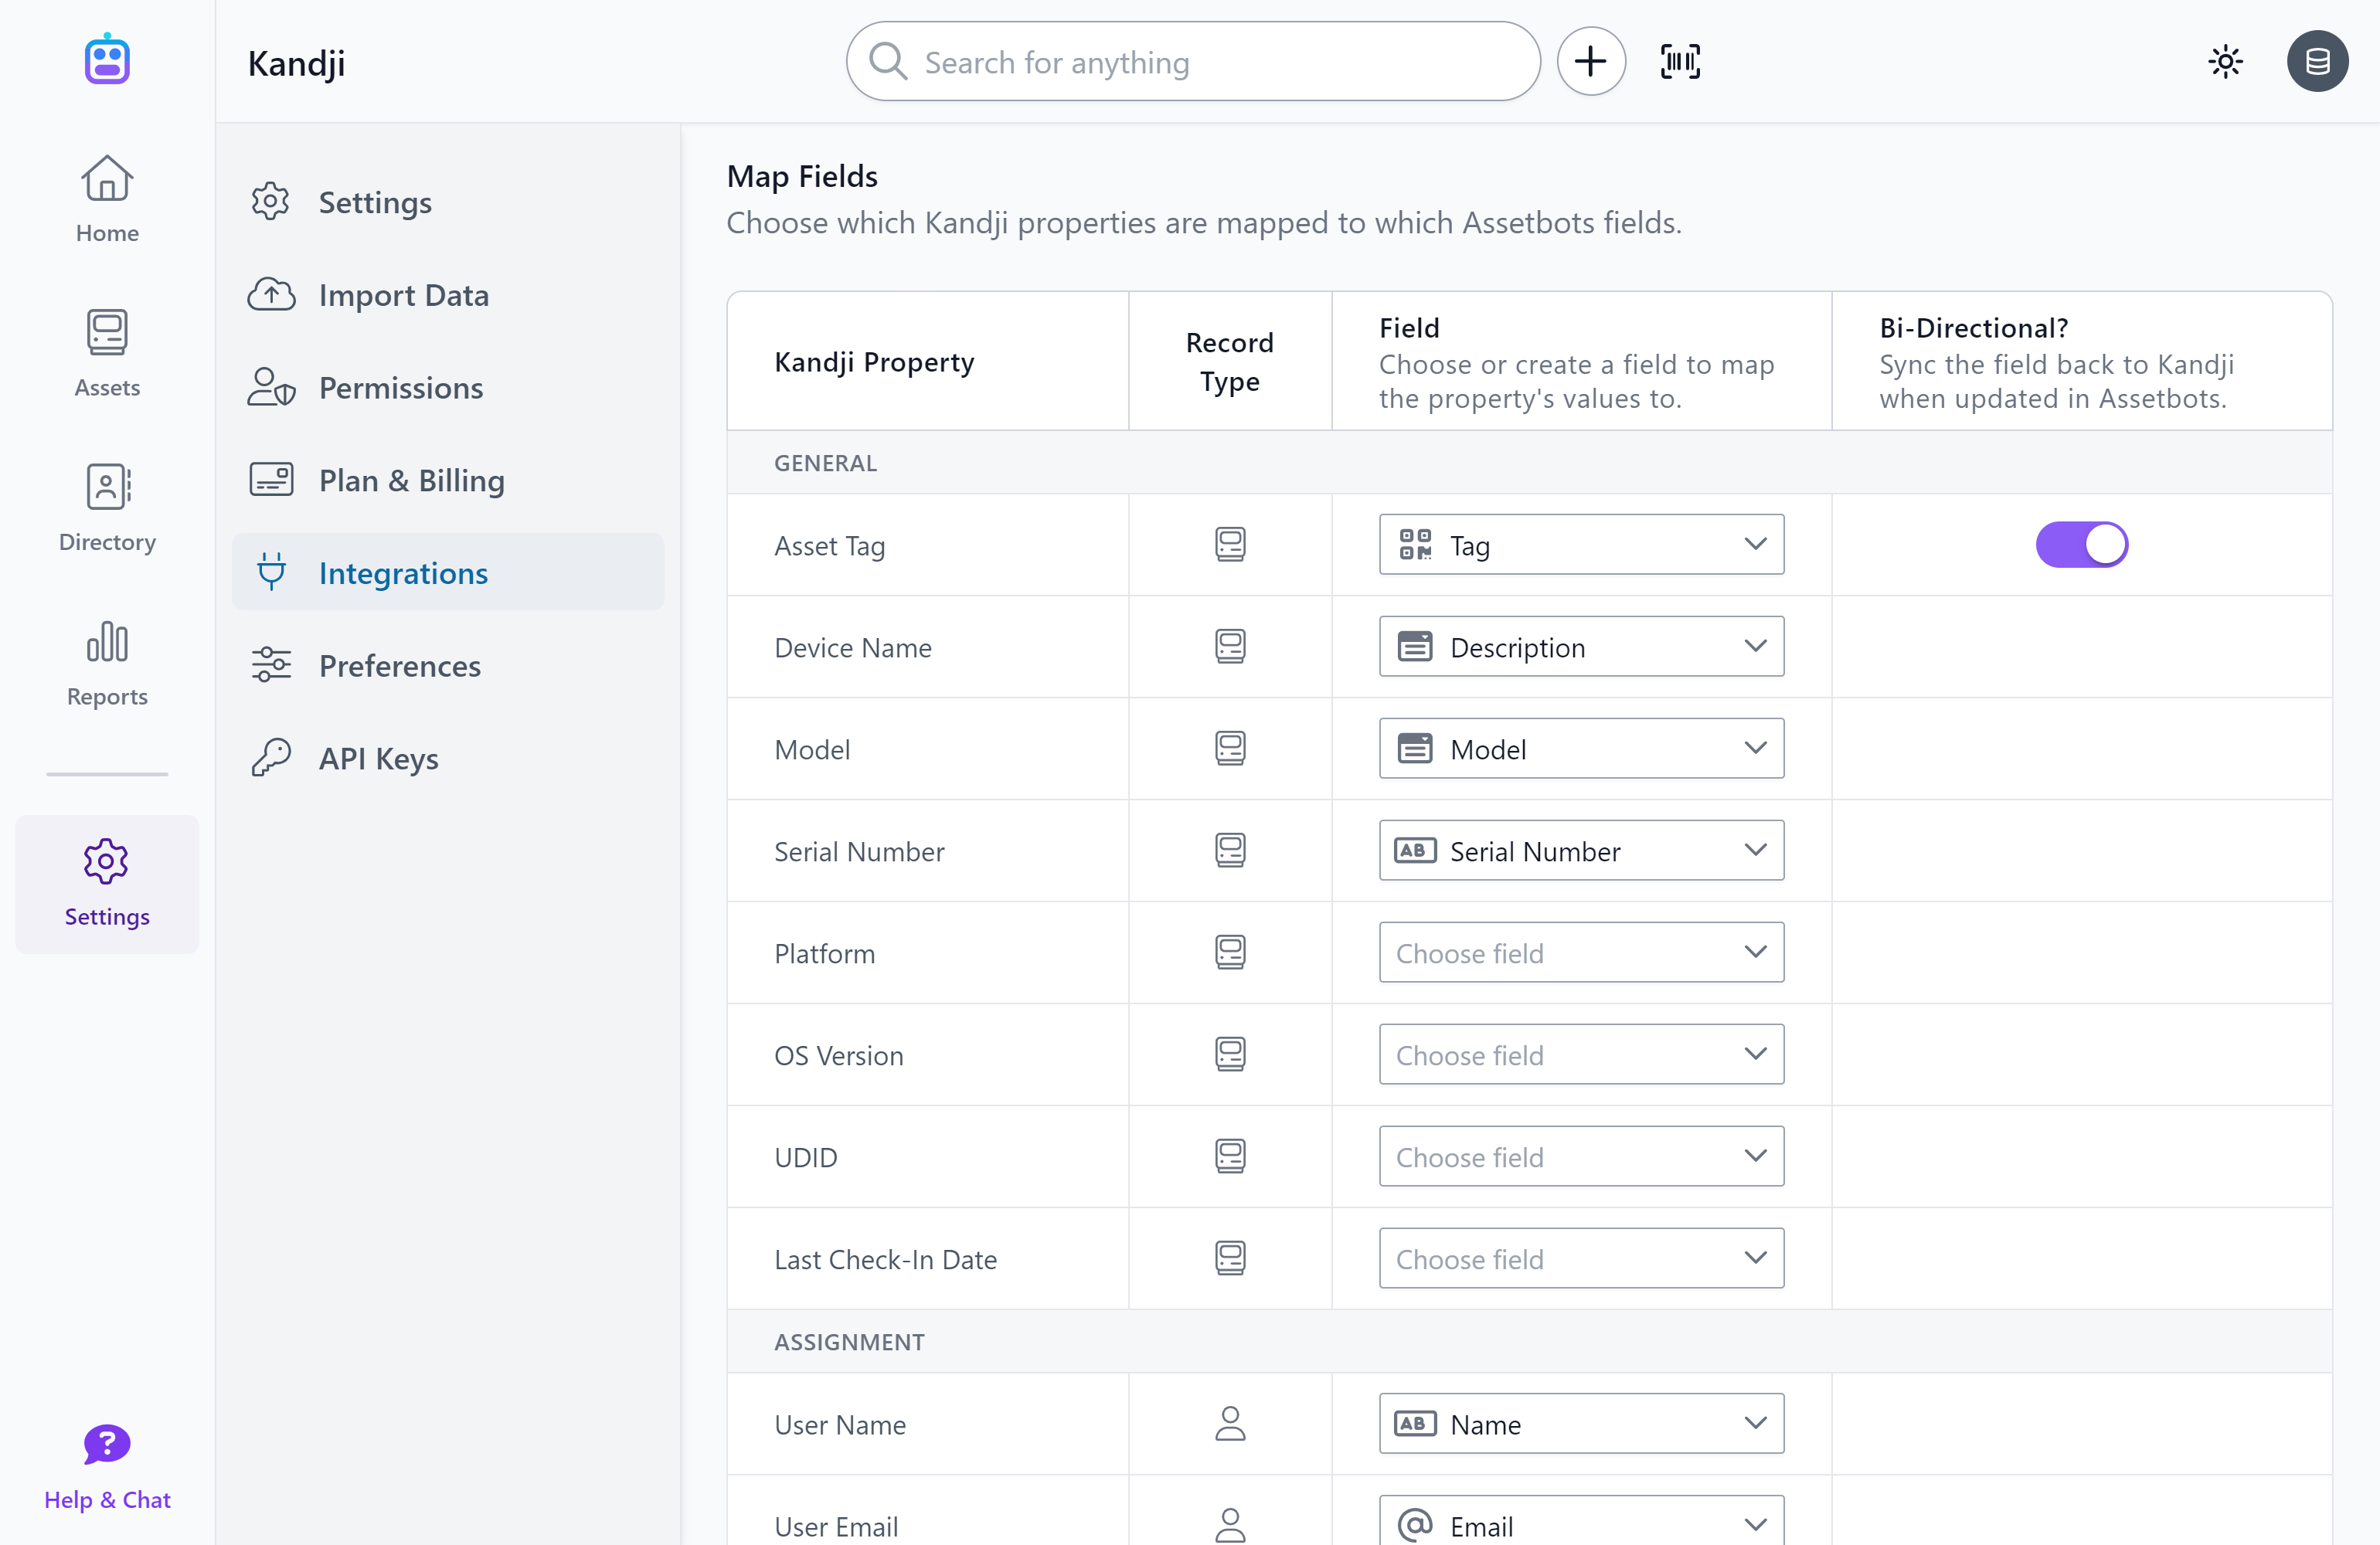Click the Kandji Property column header
Viewport: 2380px width, 1545px height.
(874, 361)
